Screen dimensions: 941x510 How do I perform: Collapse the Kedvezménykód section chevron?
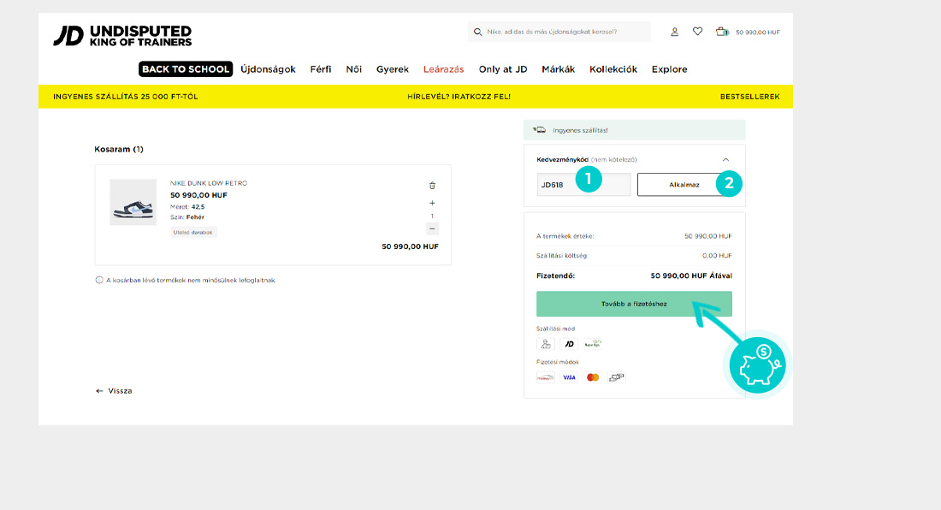click(725, 160)
